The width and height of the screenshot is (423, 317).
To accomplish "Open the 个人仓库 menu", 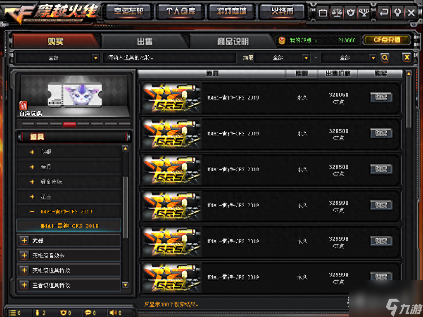I will click(x=181, y=11).
